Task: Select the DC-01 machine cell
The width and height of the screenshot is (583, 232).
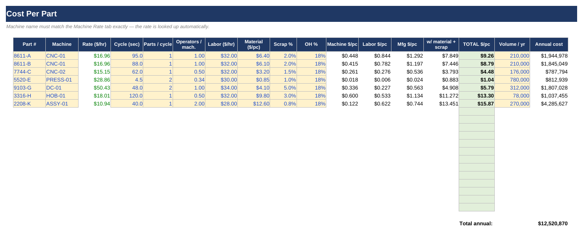Action: click(62, 87)
